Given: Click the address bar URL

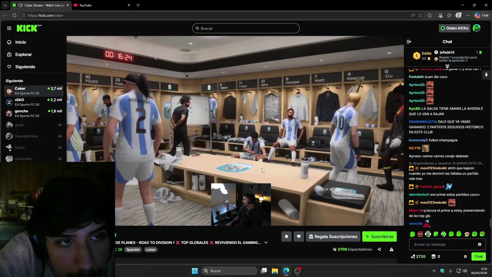Looking at the screenshot, I should 45,15.
